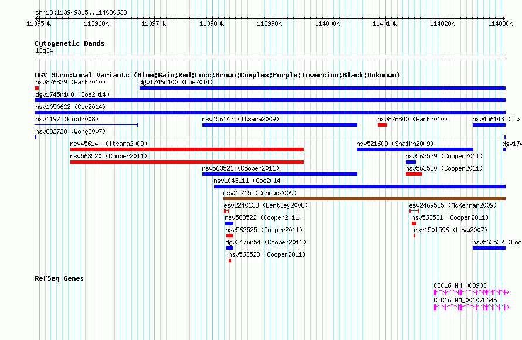The width and height of the screenshot is (522, 340).
Task: Select the nsv456142 (Itsara2009) blue bar
Action: tap(280, 125)
